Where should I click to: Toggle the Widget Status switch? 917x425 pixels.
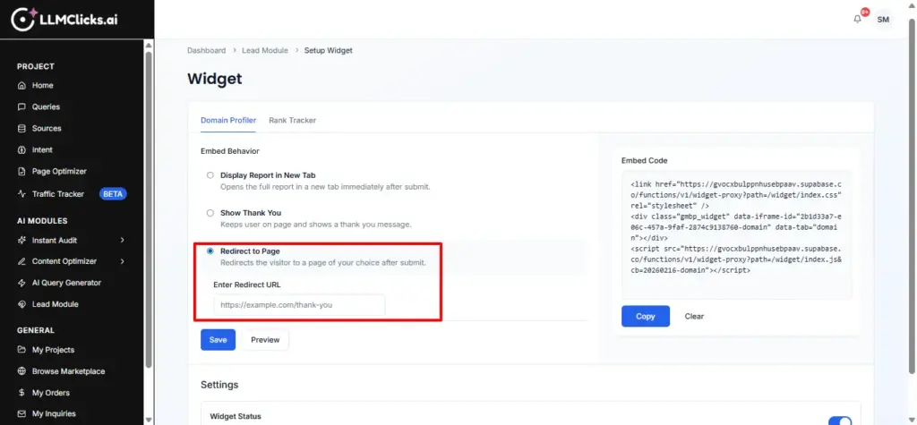point(840,421)
